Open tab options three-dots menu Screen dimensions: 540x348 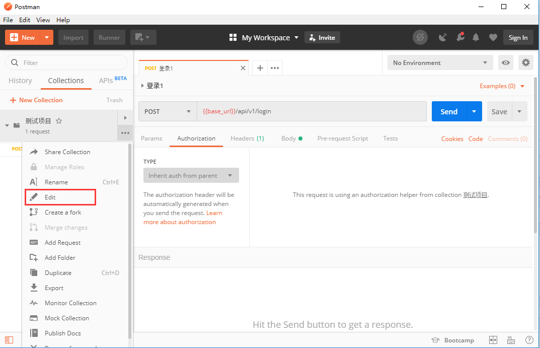[275, 68]
